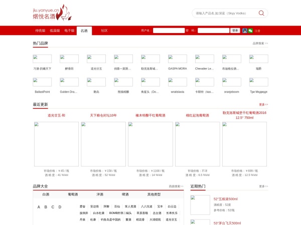Image resolution: width=301 pixels, height=225 pixels.
Task: Open the 白云边 brand link
Action: click(172, 206)
